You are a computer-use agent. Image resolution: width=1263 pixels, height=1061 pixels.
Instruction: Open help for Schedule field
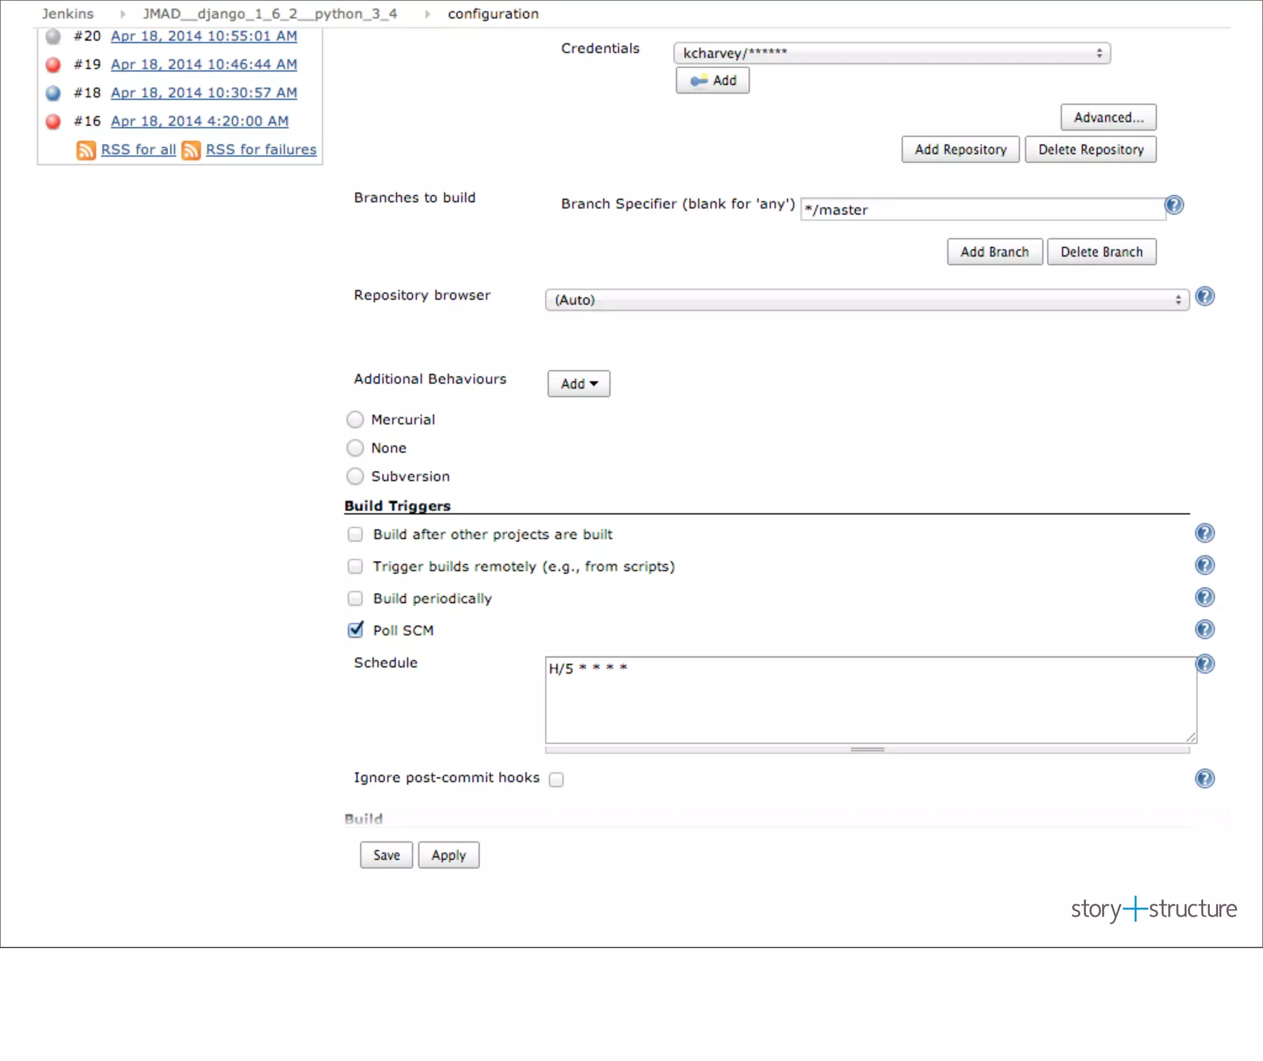tap(1205, 664)
